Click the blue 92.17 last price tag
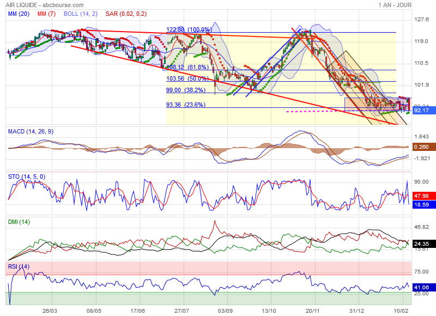The width and height of the screenshot is (436, 316). [x=424, y=111]
